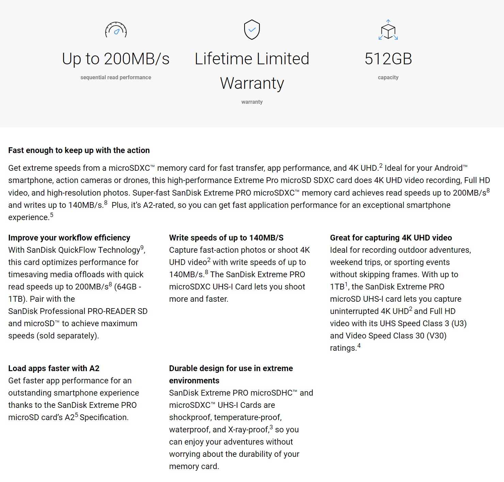Select the "Improve your workflow efficiency" heading
This screenshot has width=504, height=482.
tap(69, 238)
